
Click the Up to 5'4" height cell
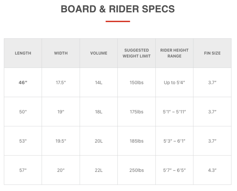pyautogui.click(x=174, y=82)
